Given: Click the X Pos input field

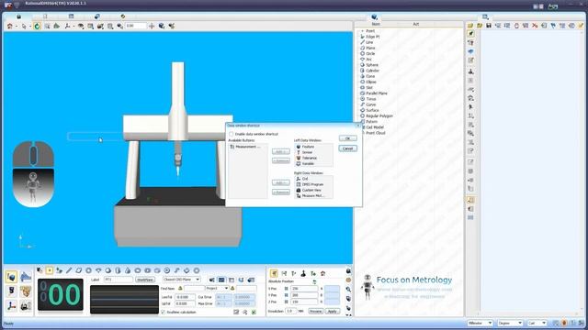Looking at the screenshot, I should point(304,289).
